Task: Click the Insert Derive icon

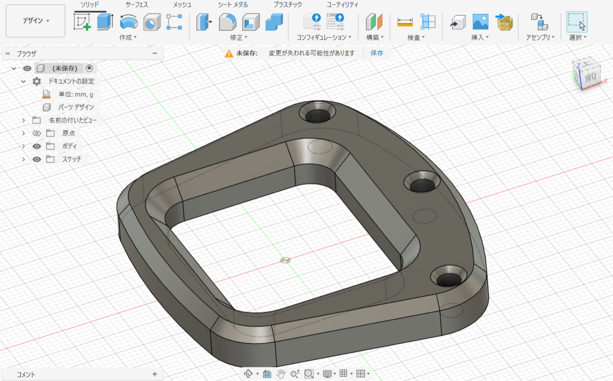Action: pos(457,23)
